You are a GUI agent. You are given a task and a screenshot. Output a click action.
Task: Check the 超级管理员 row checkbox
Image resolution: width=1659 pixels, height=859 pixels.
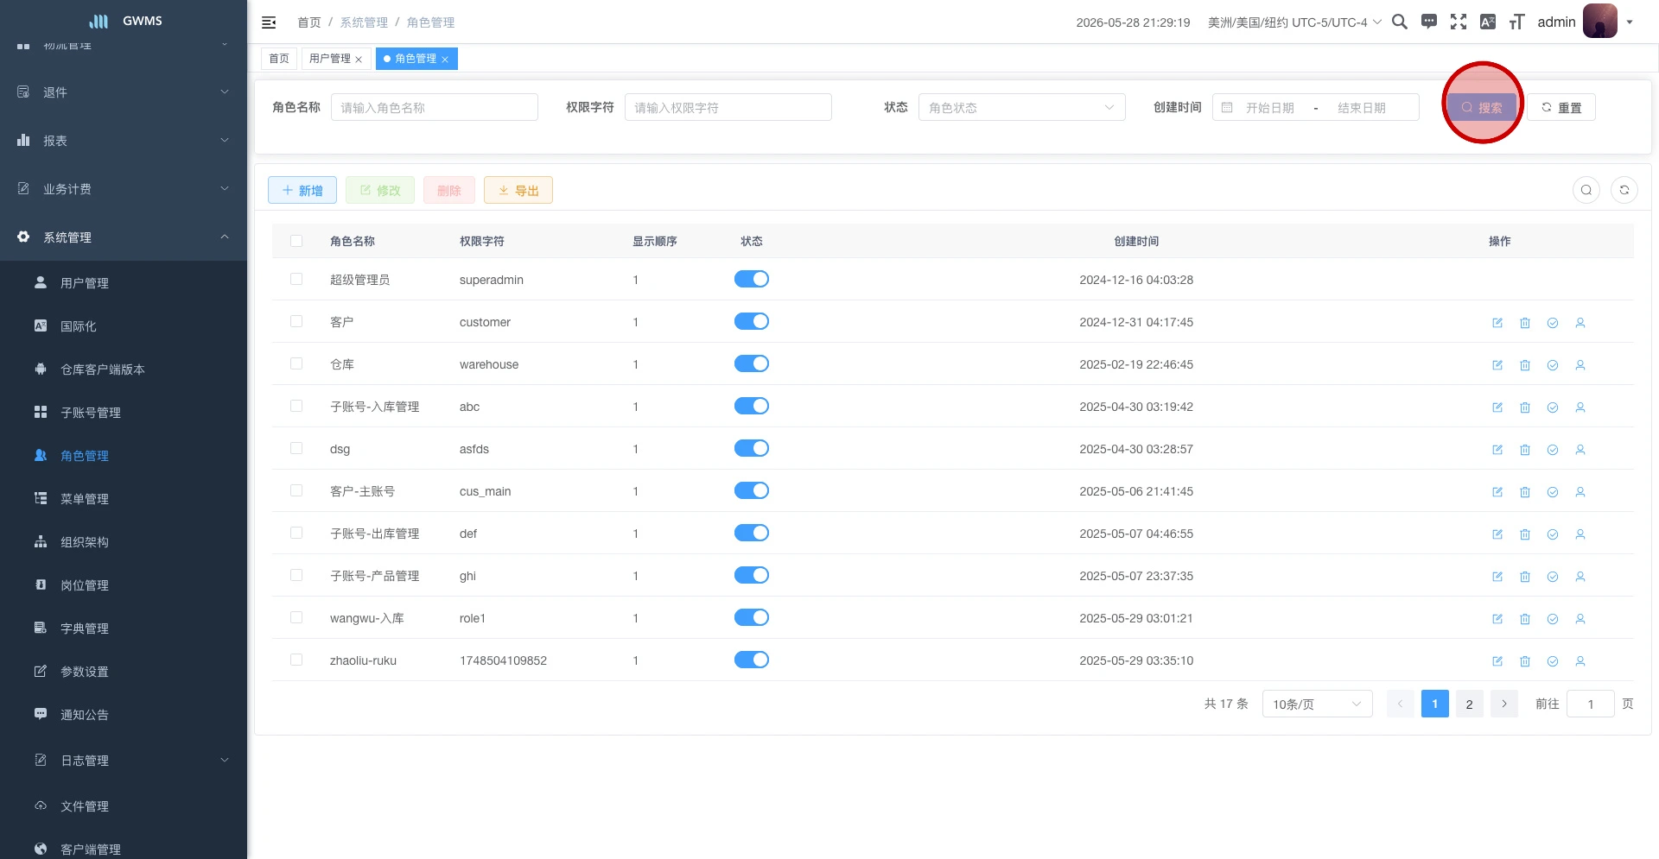coord(296,279)
